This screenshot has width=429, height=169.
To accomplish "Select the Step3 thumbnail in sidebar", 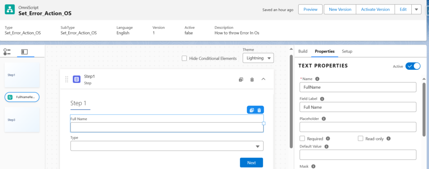I will click(x=22, y=120).
